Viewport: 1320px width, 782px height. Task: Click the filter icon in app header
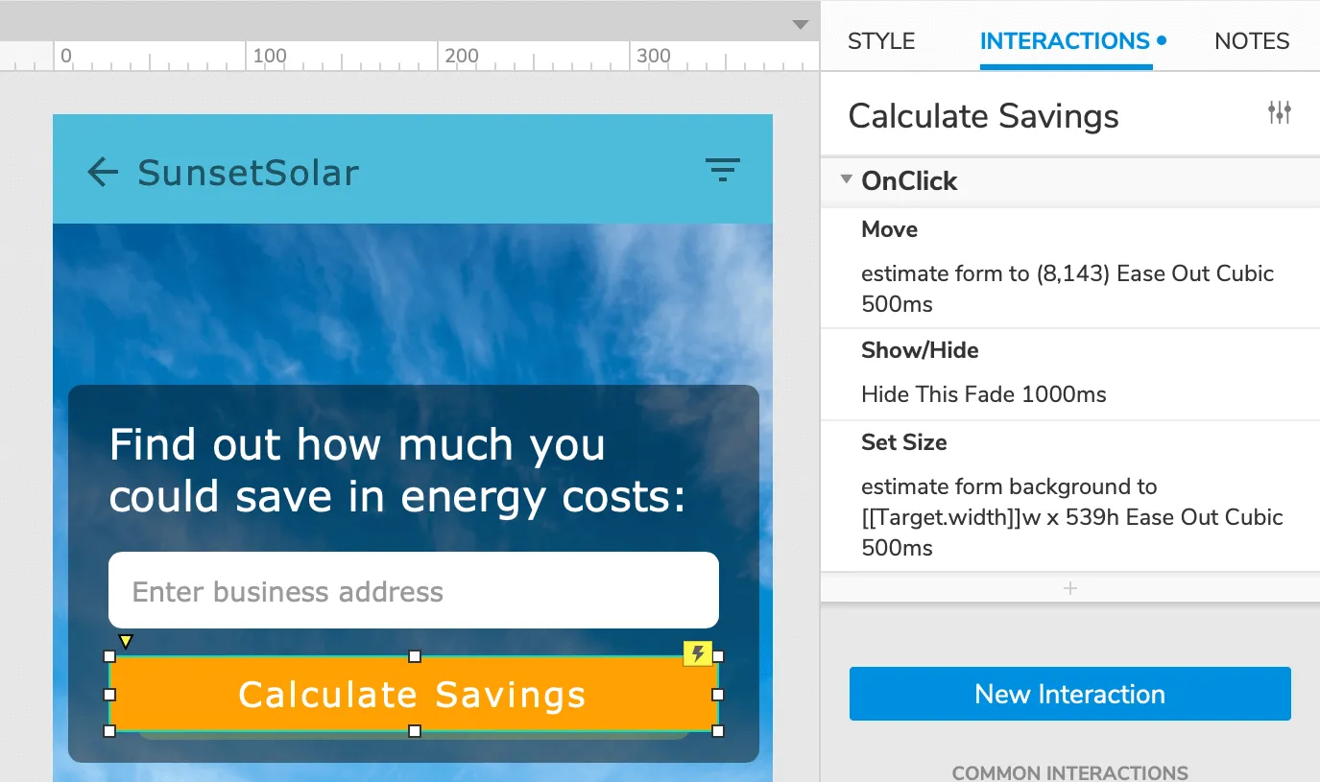point(723,171)
